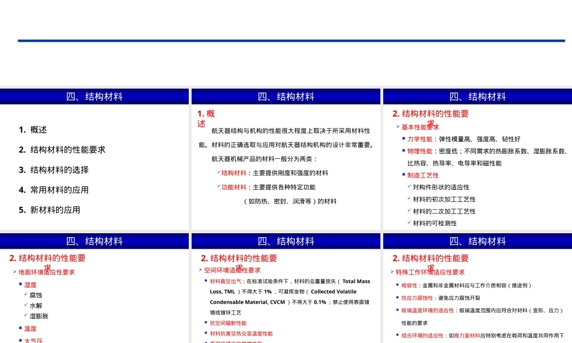Click blue header "四、结构材料" above "基本性能要求" slide
Screen dimensions: 572x343
(478, 97)
